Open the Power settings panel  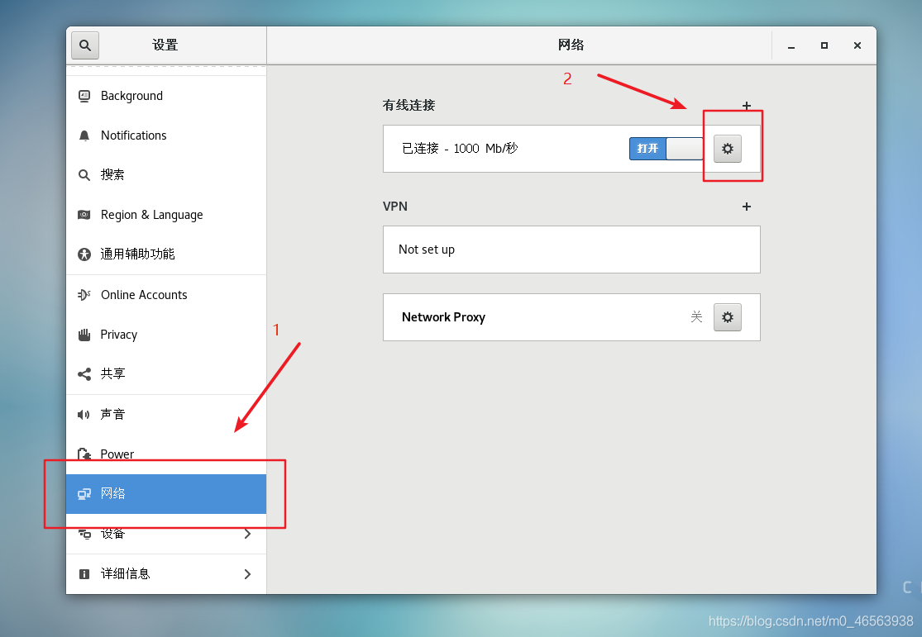(117, 454)
